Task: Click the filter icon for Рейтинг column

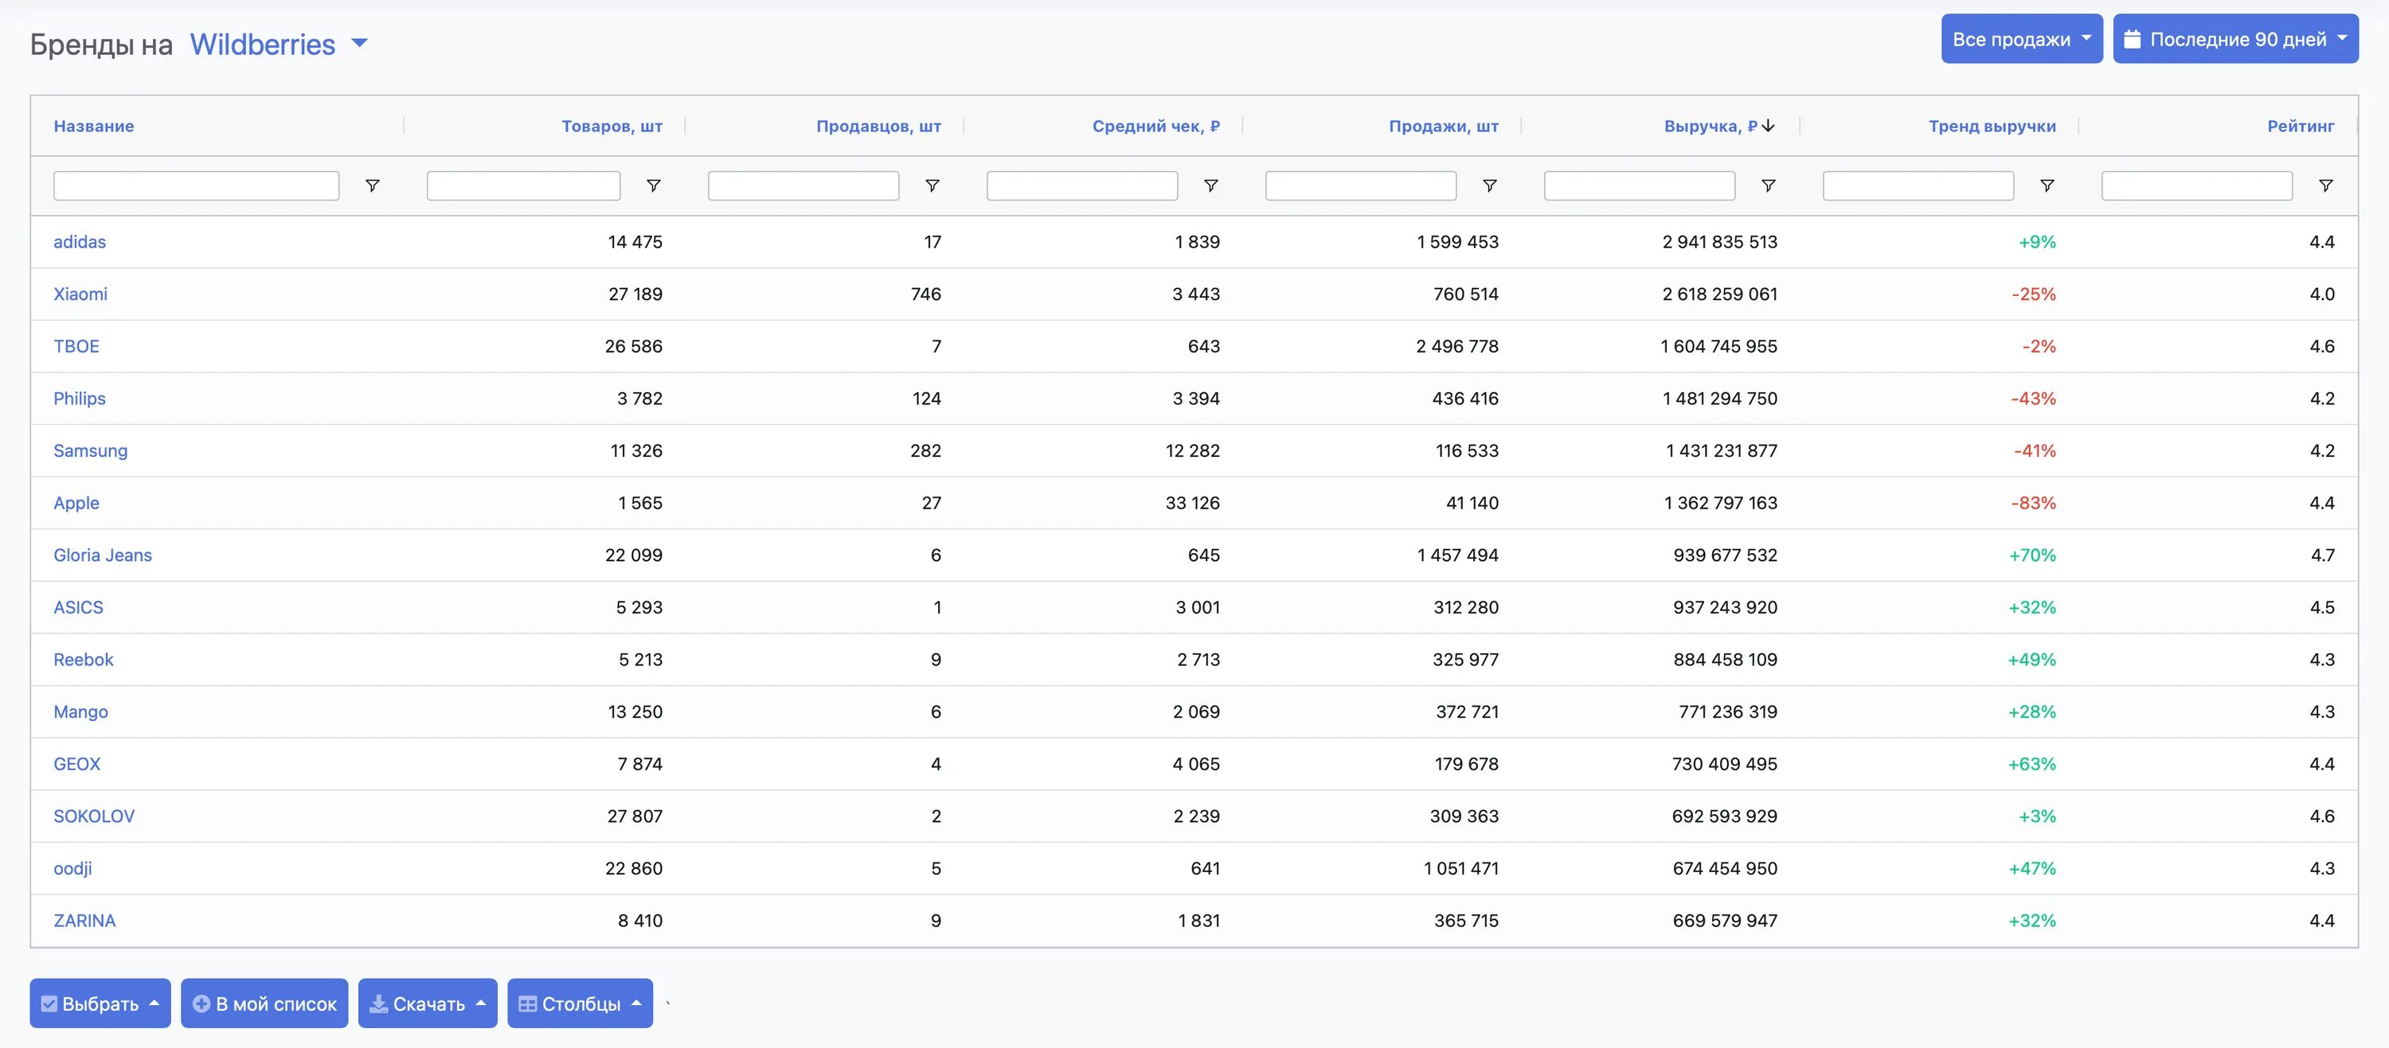Action: point(2325,185)
